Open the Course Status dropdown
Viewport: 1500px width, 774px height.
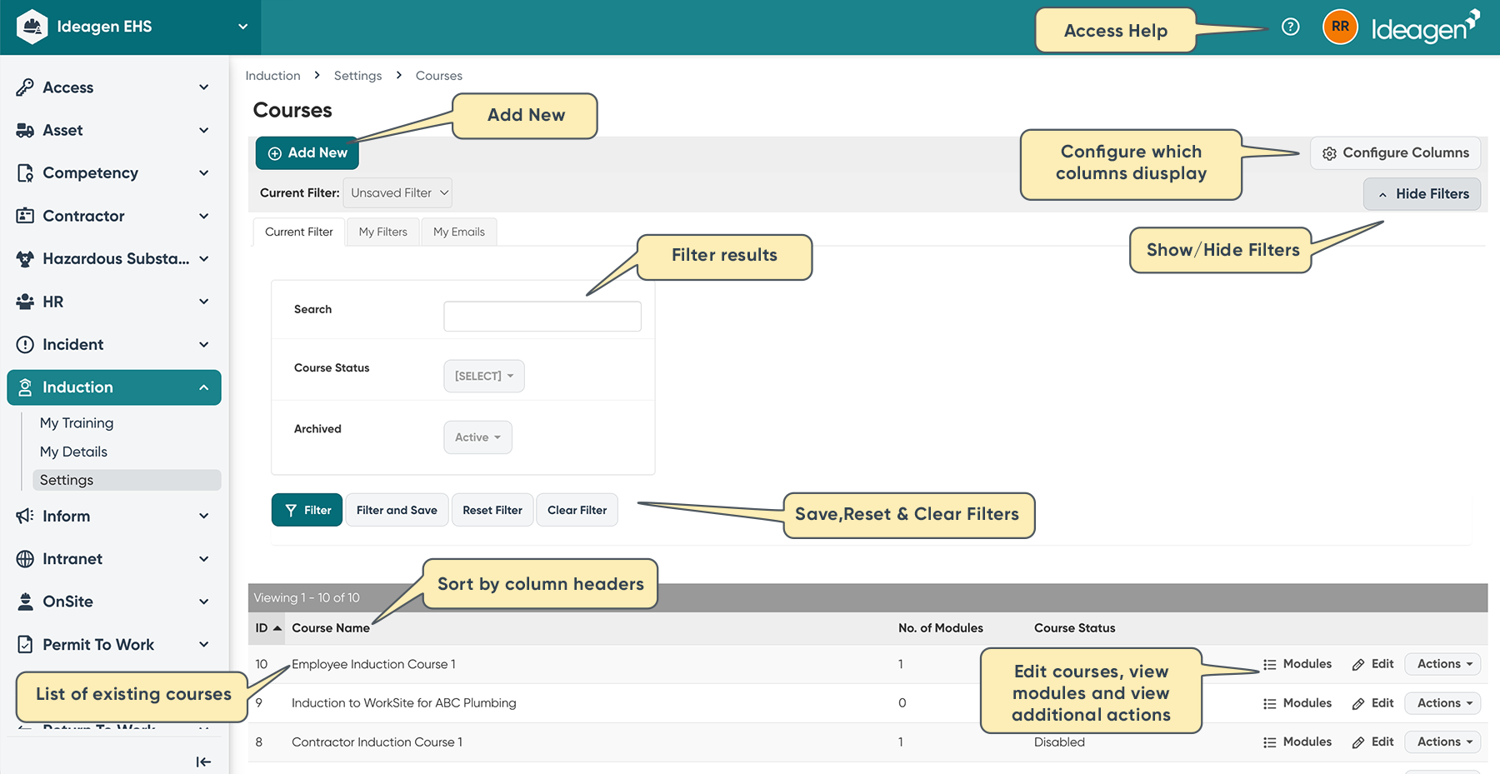[x=483, y=376]
